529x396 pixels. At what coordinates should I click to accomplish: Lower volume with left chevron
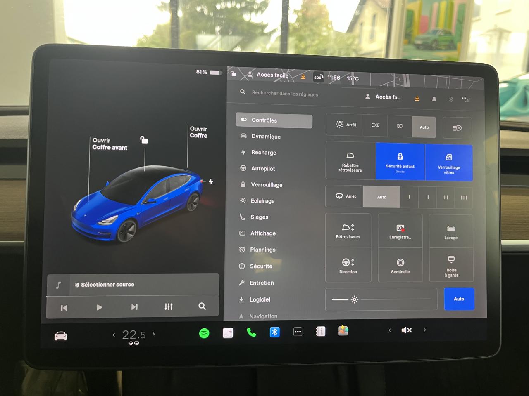[x=389, y=330]
